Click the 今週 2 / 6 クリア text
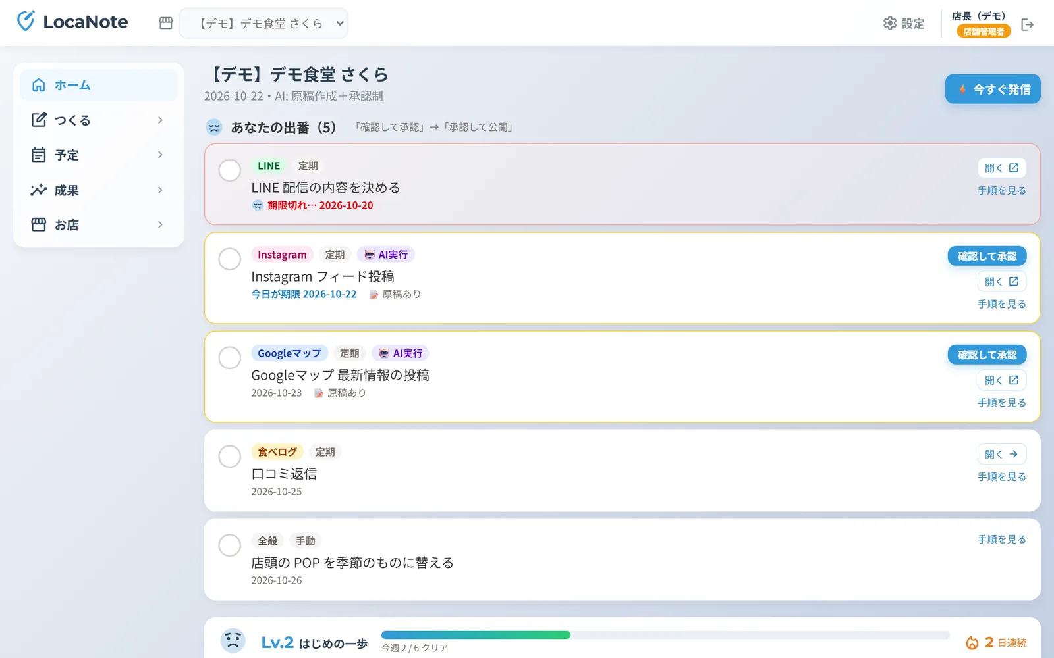The image size is (1054, 658). click(x=414, y=648)
